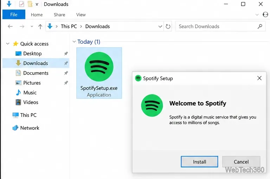Minimize the Downloads Explorer window
Screen dimensions: 270x179
[226, 4]
